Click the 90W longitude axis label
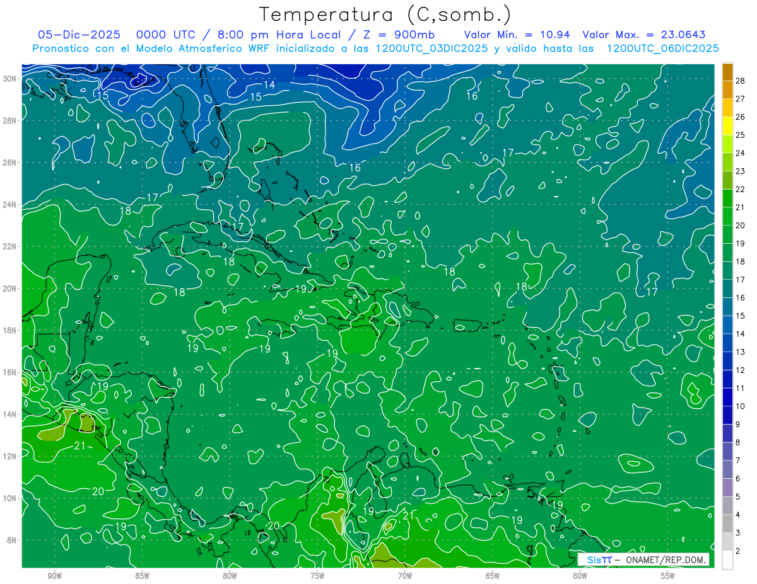Viewport: 757px width, 584px height. coord(54,576)
